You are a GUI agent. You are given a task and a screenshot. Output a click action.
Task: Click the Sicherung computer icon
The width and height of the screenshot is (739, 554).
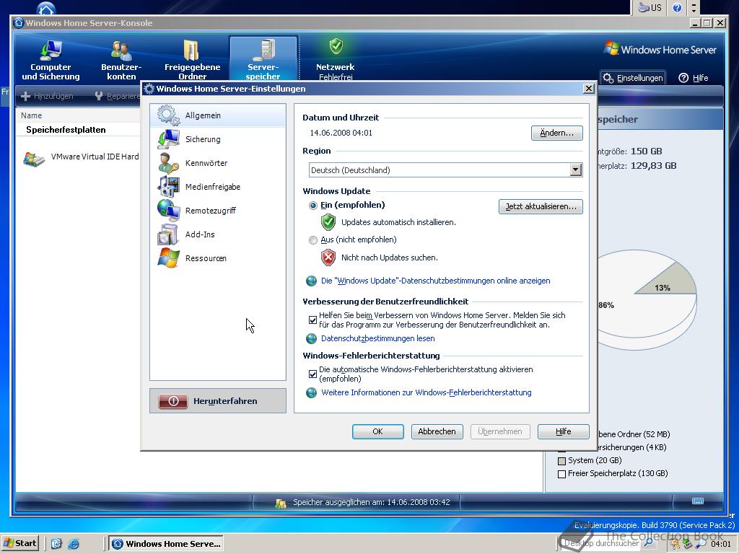[168, 139]
